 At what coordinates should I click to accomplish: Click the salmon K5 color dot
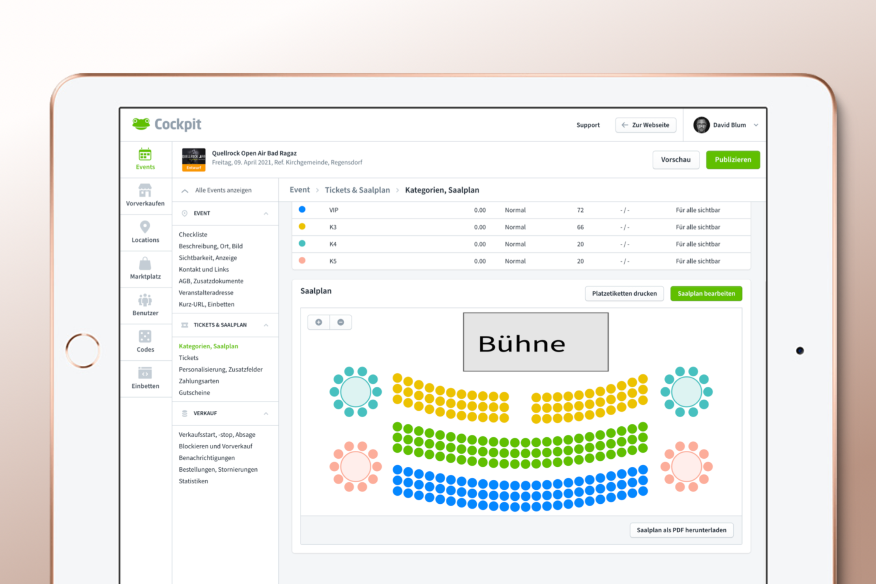coord(302,260)
